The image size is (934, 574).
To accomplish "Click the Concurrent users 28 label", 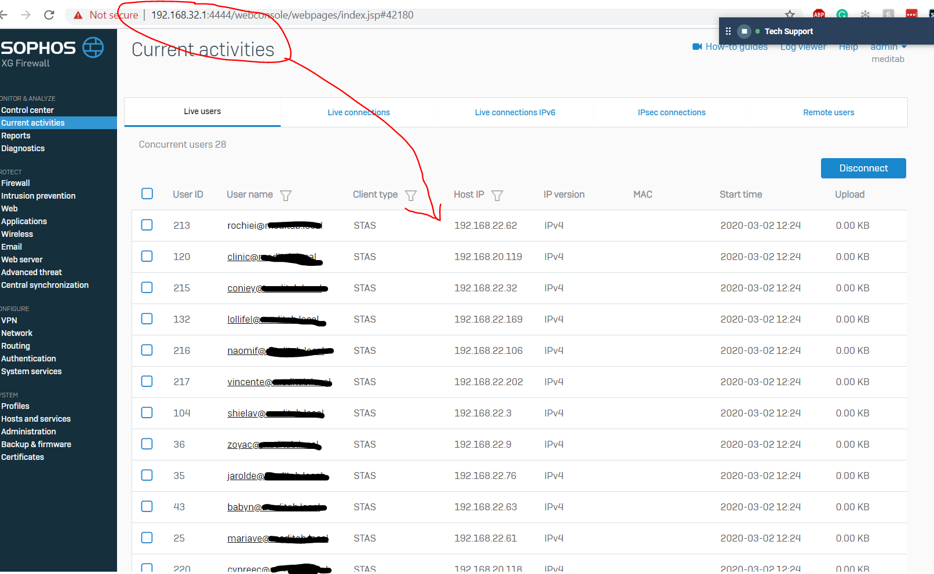I will [x=183, y=144].
